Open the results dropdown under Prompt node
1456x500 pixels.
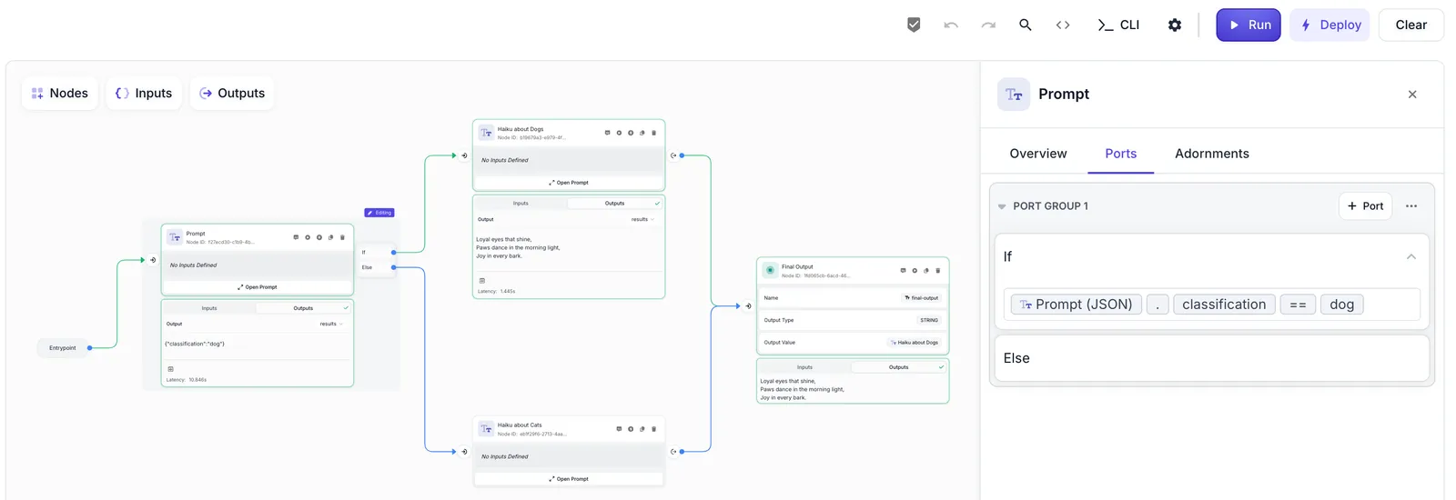click(x=331, y=324)
